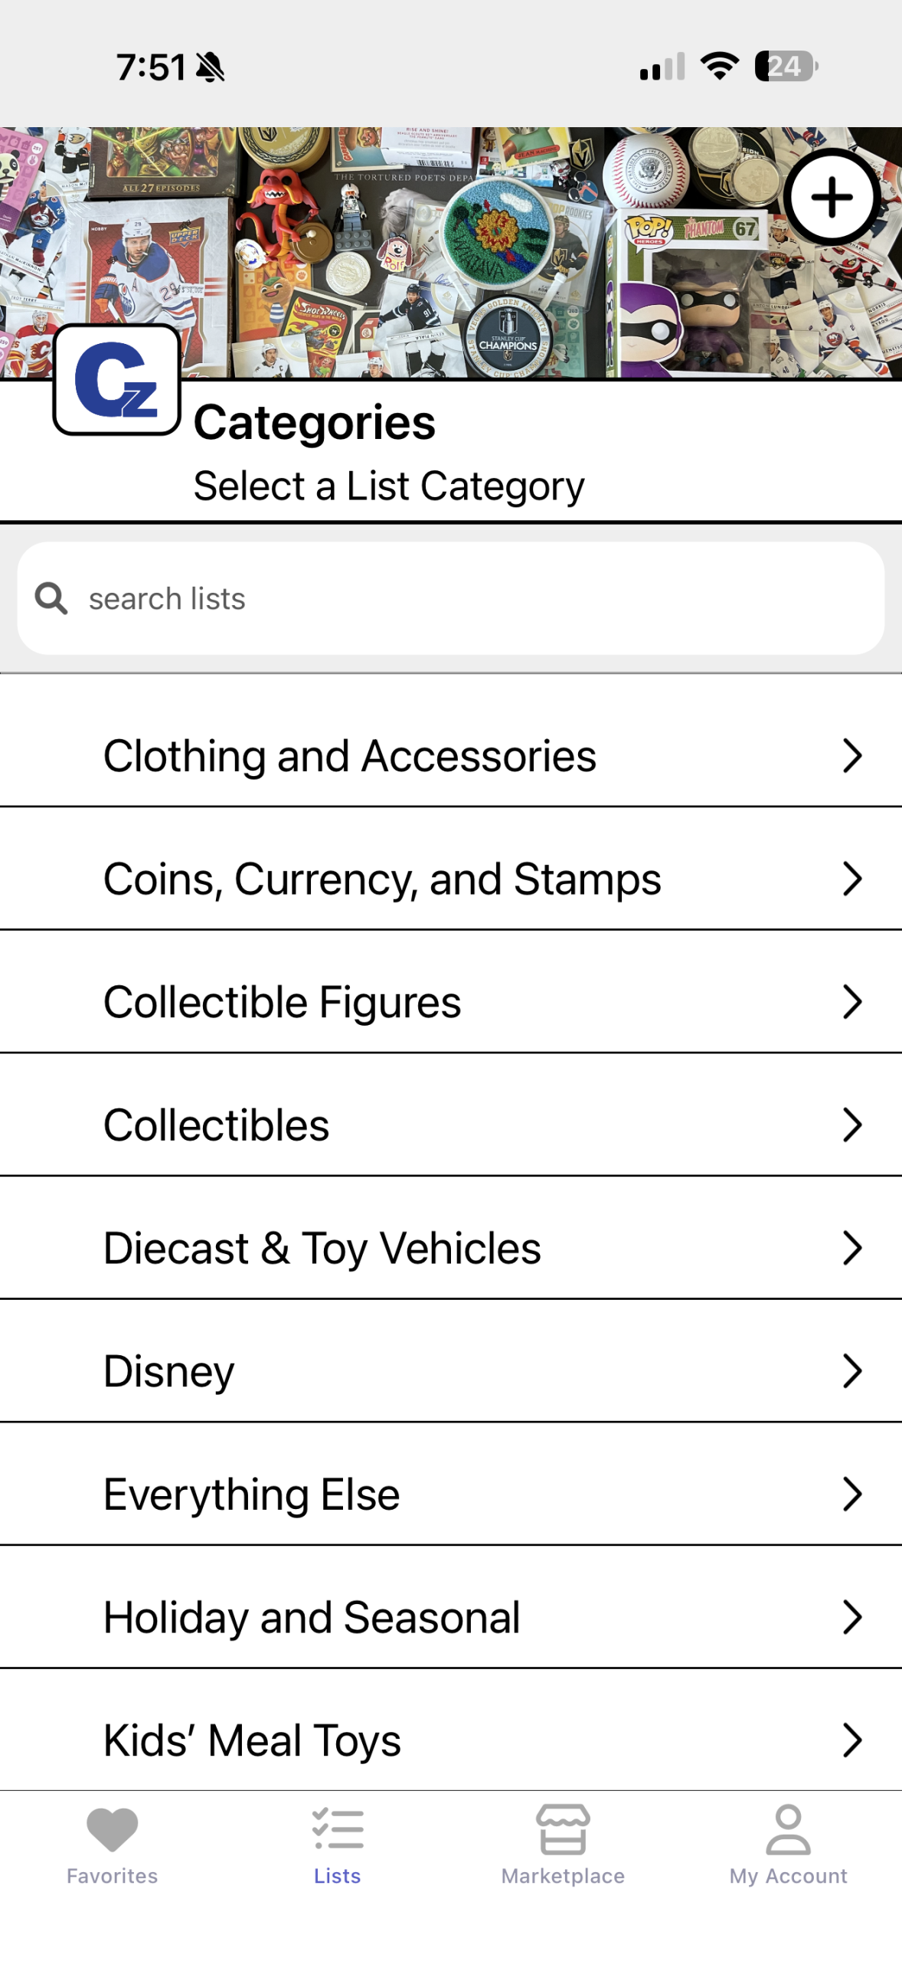This screenshot has height=1961, width=902.
Task: Tap the Cz app logo icon
Action: click(x=117, y=379)
